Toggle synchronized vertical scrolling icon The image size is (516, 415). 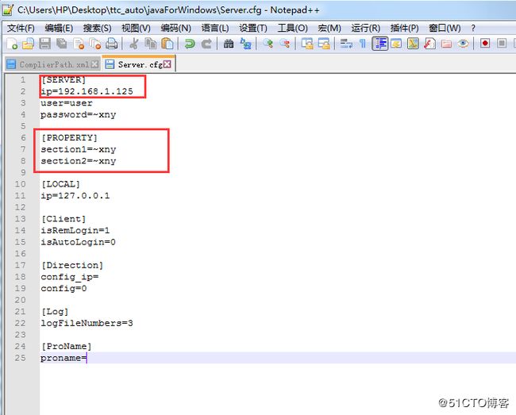[307, 44]
